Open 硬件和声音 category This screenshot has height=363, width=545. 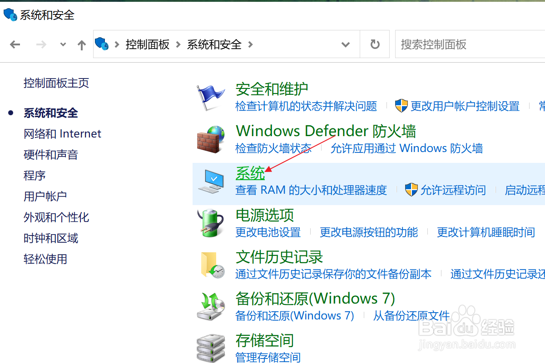(51, 155)
